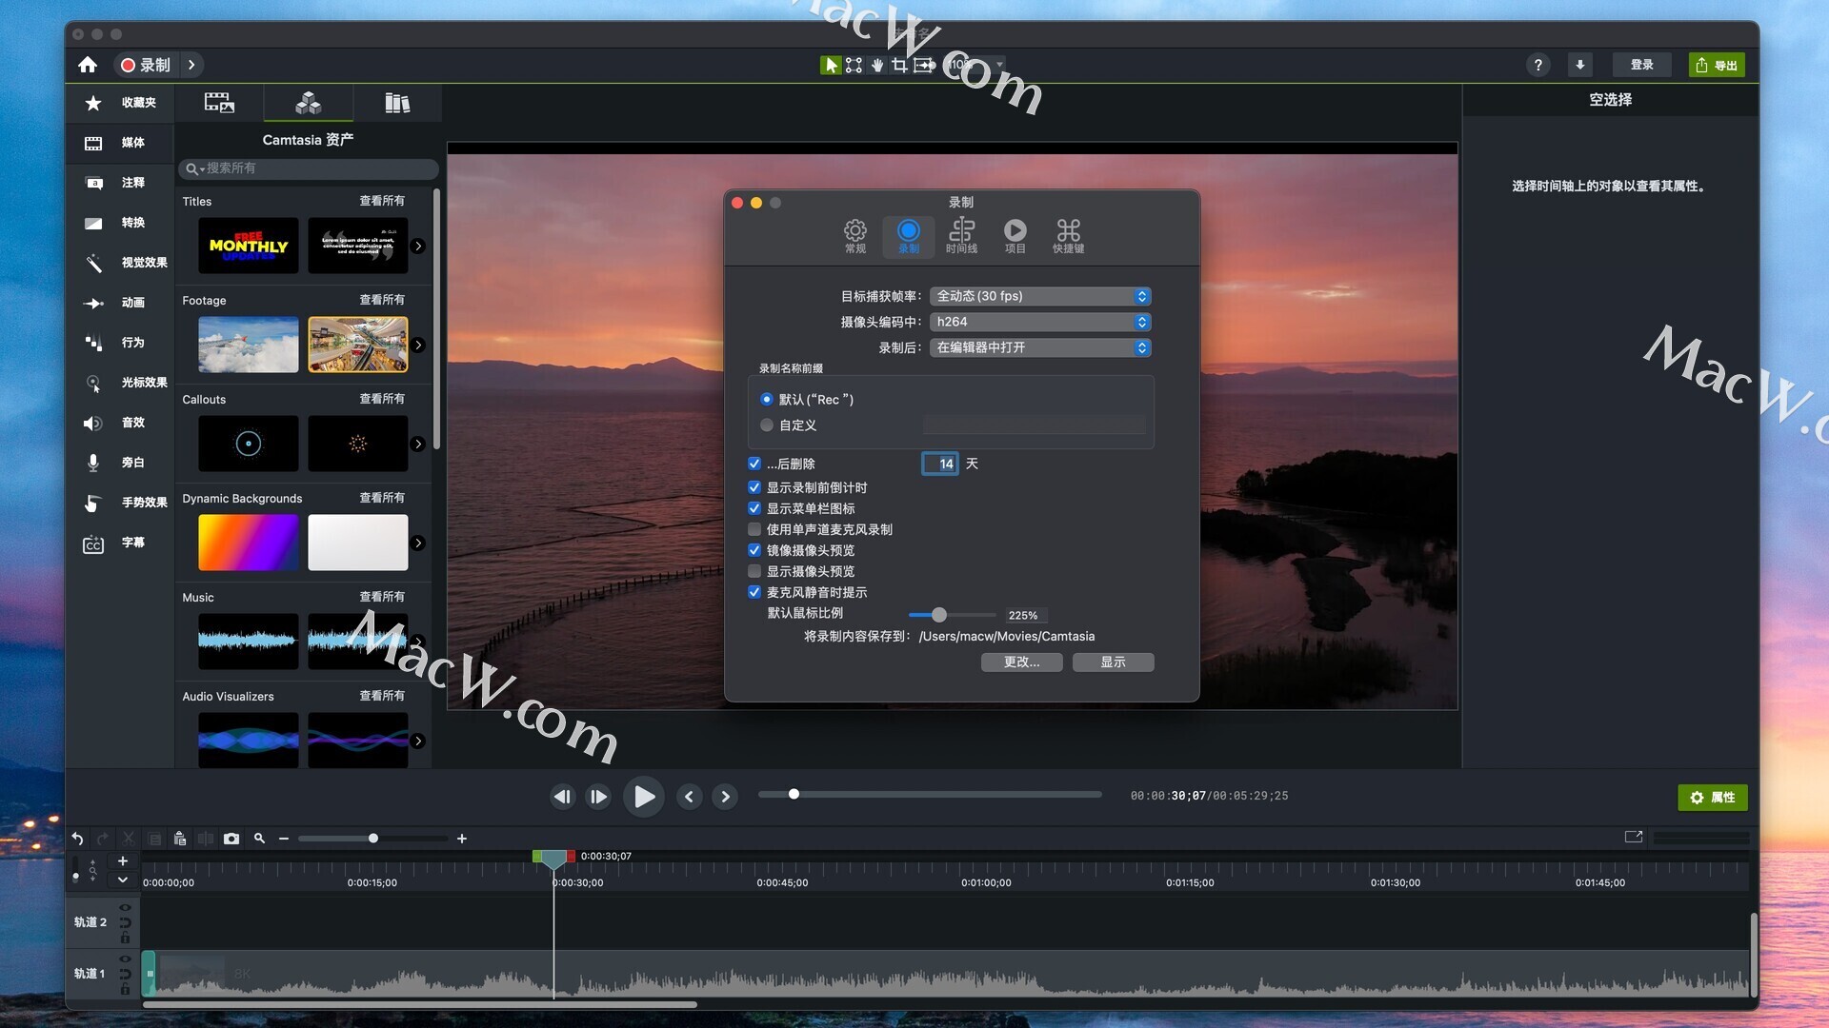Enable 使用单声道麦克风录制 checkbox

754,529
